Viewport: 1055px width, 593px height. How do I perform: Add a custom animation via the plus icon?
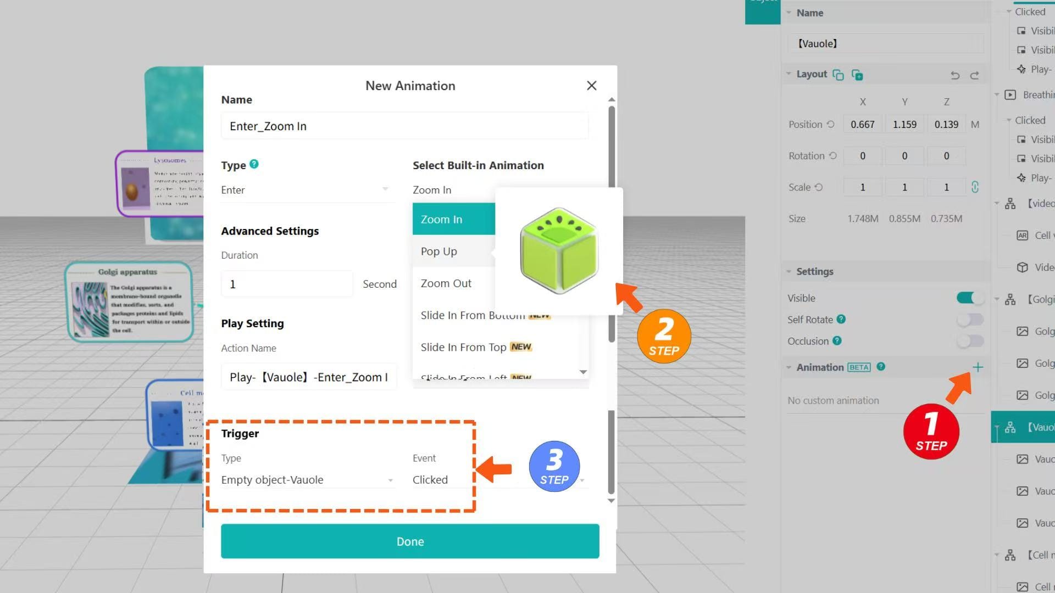pyautogui.click(x=979, y=367)
